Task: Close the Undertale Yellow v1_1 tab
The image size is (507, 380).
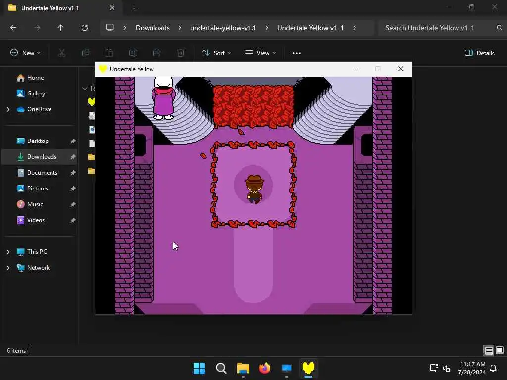Action: (112, 8)
